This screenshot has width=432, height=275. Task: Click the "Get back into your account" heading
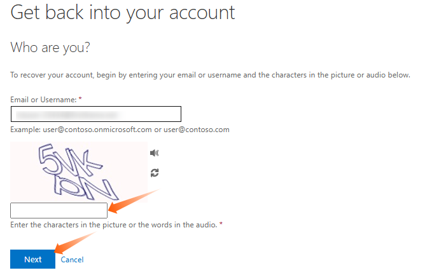point(123,12)
